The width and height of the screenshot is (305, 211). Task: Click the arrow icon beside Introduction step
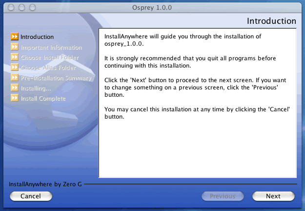(15, 37)
